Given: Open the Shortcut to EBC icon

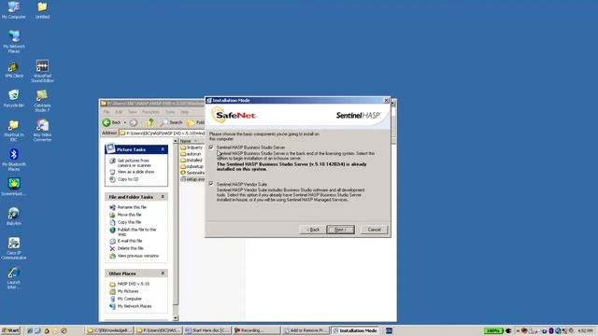Looking at the screenshot, I should tap(14, 131).
